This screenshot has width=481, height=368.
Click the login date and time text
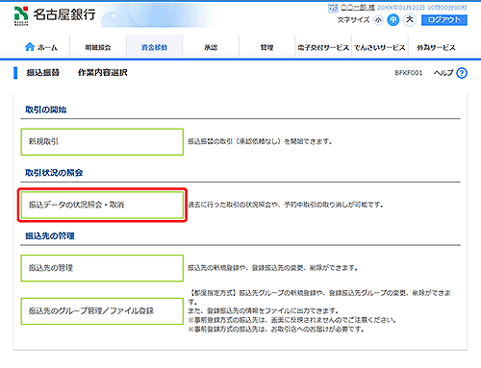tap(422, 8)
